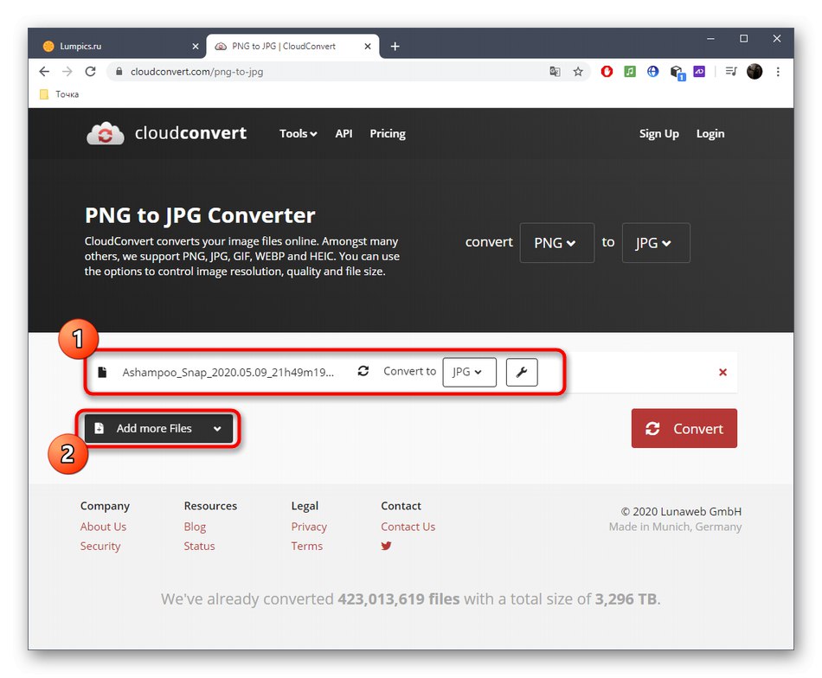Click the Add more Files button
Screen dimensions: 822x678
coord(159,429)
